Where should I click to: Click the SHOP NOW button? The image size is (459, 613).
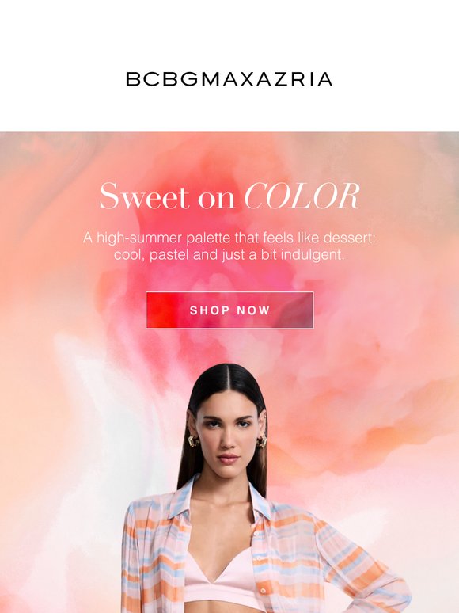click(229, 310)
